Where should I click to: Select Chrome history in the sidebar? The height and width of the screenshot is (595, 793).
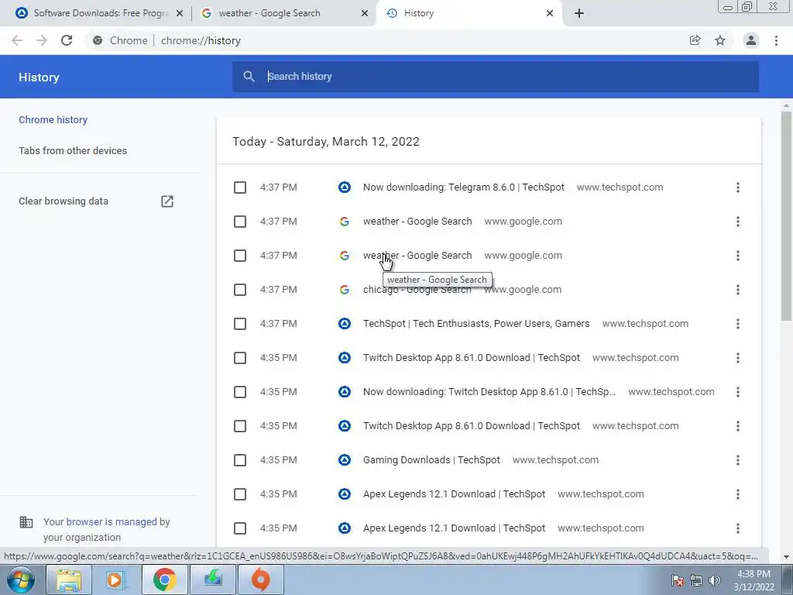[53, 120]
